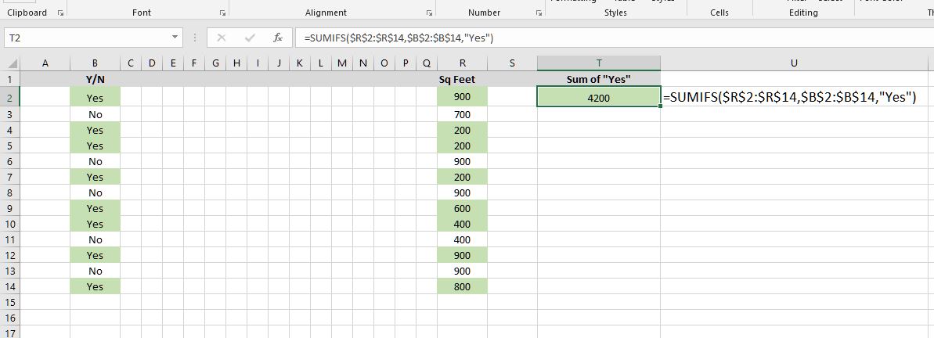Select the Yes cell in row 12

(x=95, y=255)
